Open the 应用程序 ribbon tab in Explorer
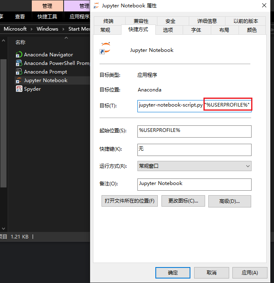Image resolution: width=274 pixels, height=283 pixels. coord(80,17)
